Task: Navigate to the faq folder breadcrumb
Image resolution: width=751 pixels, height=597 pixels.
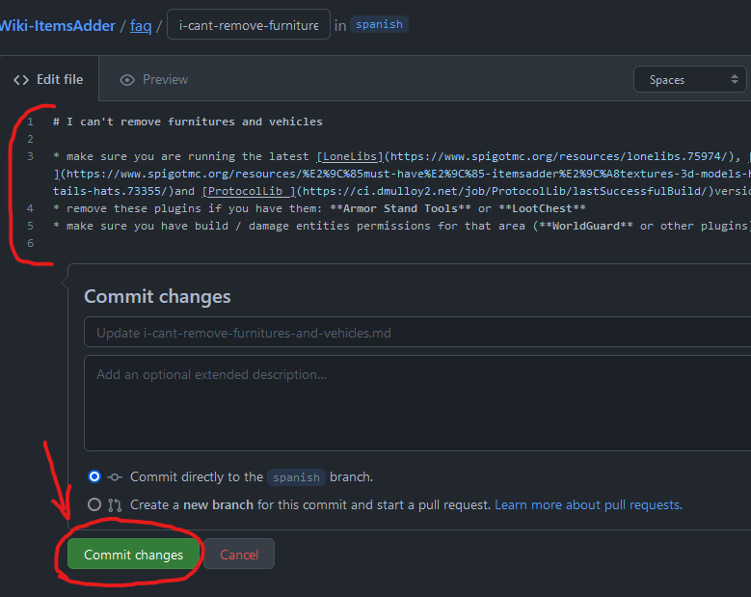Action: 141,25
